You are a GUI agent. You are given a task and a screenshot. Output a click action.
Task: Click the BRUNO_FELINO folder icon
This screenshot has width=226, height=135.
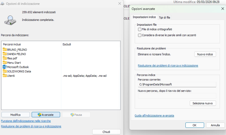pyautogui.click(x=5, y=50)
